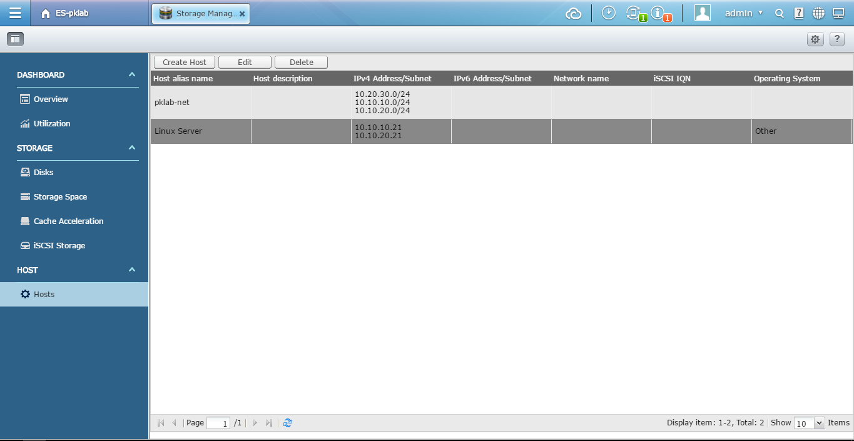Close the Storage Manager tab
This screenshot has height=441, width=854.
coord(242,14)
